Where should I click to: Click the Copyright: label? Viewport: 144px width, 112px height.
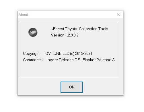32,54
